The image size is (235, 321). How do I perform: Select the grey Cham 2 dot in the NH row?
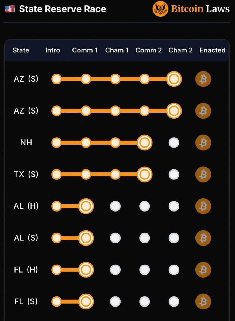[x=174, y=143]
